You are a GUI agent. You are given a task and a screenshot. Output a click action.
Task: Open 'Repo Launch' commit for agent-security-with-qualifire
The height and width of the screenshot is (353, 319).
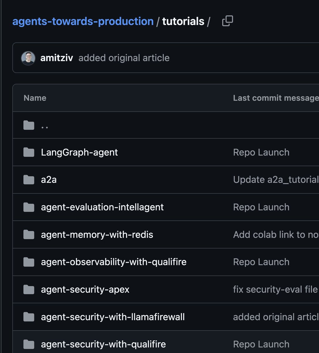[x=261, y=344]
